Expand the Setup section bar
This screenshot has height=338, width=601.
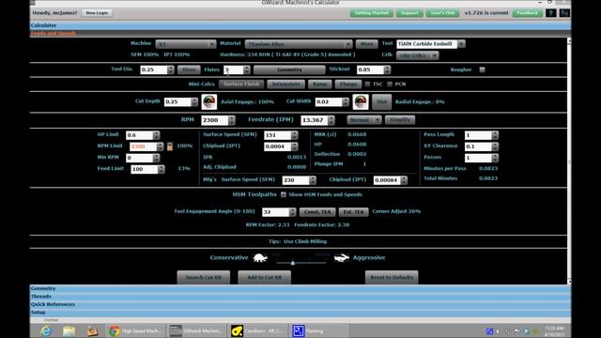pos(300,313)
